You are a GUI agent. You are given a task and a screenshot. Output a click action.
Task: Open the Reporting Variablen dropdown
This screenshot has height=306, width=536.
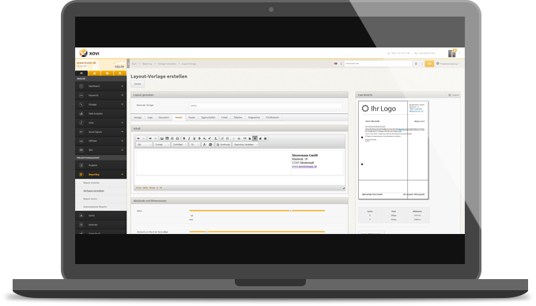pos(245,145)
